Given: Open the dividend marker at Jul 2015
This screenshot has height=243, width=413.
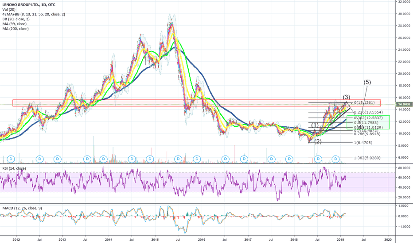Looking at the screenshot, I should pyautogui.click(x=178, y=159).
